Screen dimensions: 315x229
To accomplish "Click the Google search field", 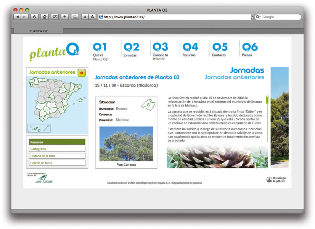I will click(278, 17).
